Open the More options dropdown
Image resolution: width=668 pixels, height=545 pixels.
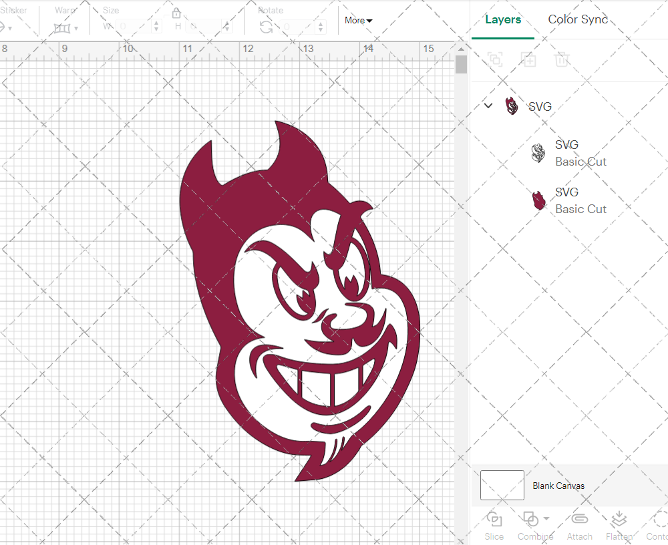coord(358,21)
